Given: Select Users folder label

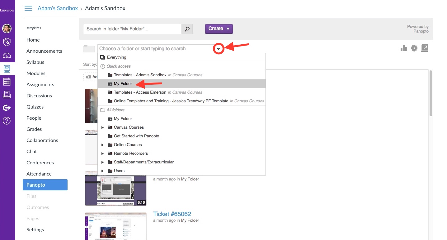Looking at the screenshot, I should tap(119, 171).
